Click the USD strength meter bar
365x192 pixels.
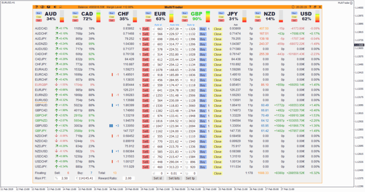click(x=317, y=17)
